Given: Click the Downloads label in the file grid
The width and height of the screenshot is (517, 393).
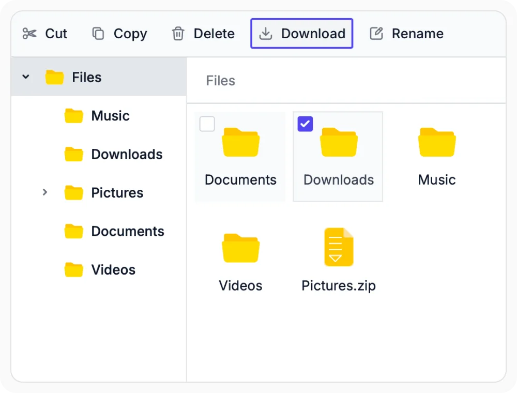Looking at the screenshot, I should [x=339, y=180].
